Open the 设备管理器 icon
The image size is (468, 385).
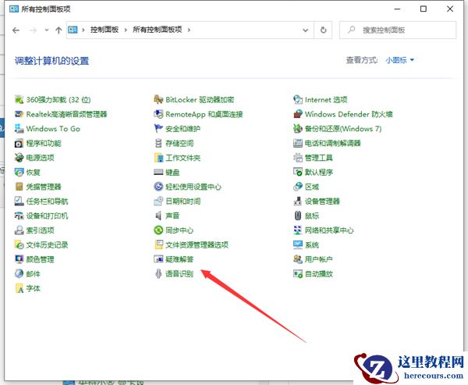coord(298,201)
